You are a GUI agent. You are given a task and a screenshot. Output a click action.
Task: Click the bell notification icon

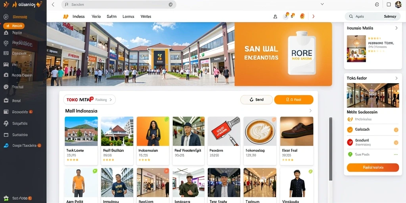point(275,16)
